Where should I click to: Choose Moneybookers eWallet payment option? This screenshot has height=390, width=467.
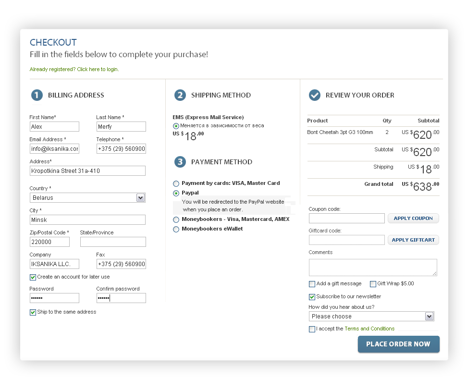tap(176, 229)
